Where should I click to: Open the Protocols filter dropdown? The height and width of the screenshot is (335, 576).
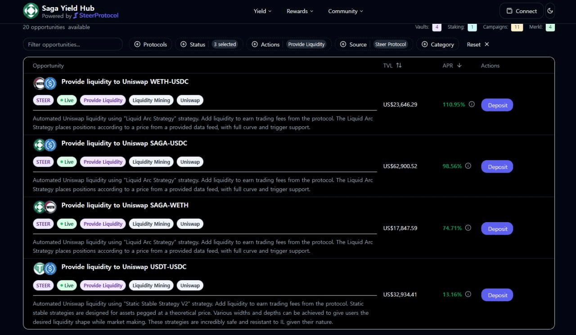pyautogui.click(x=150, y=44)
